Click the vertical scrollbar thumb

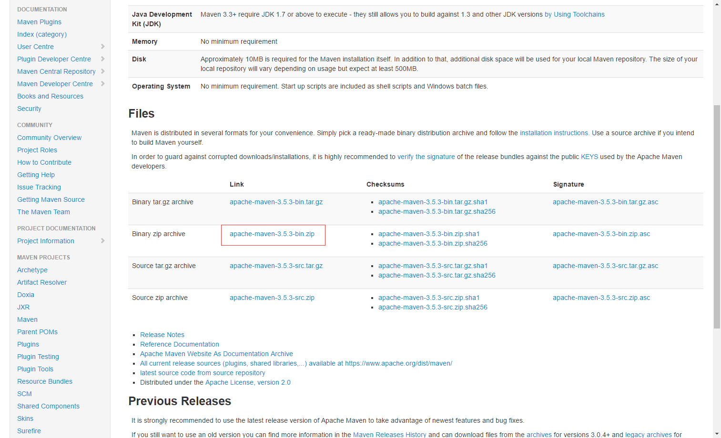[717, 217]
